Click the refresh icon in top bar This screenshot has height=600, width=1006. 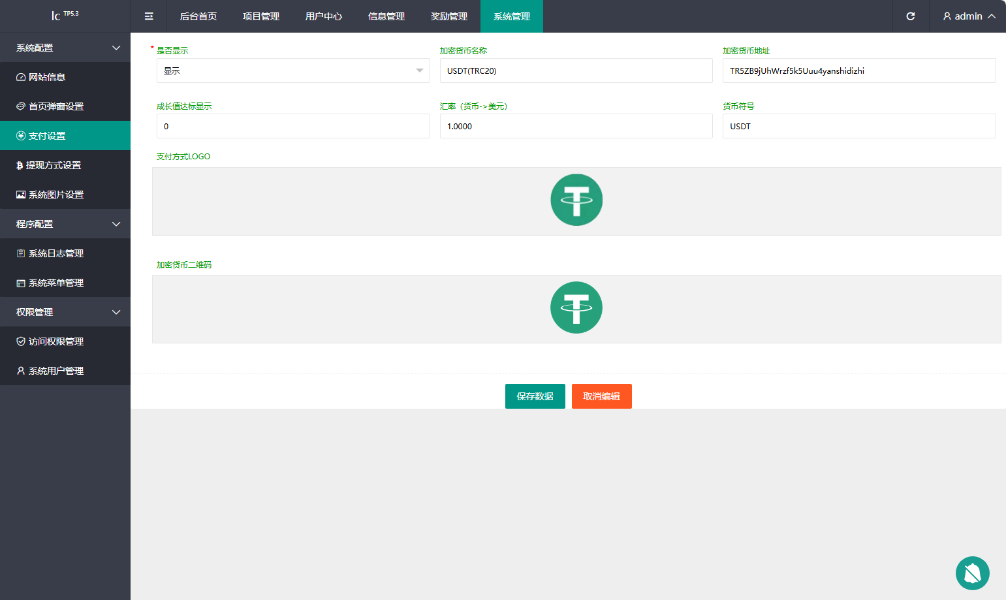(911, 16)
